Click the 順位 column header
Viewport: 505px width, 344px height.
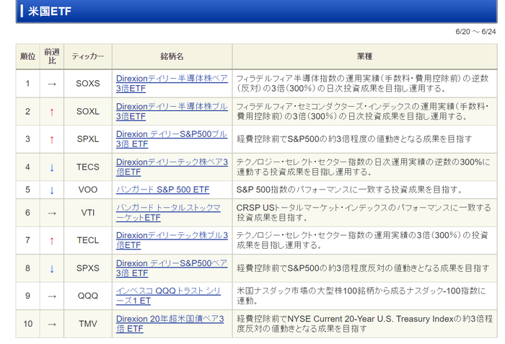[27, 56]
